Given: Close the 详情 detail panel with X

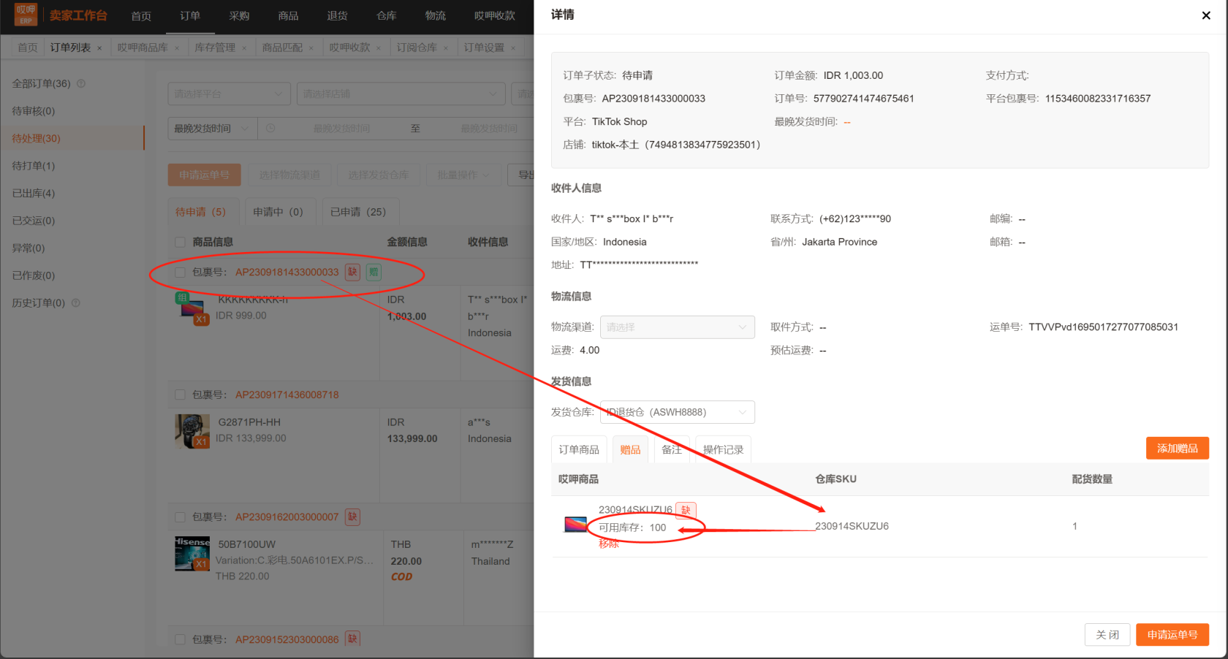Looking at the screenshot, I should (1205, 15).
